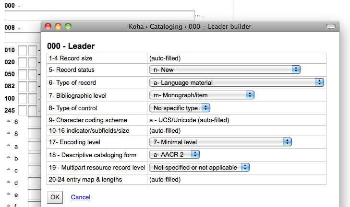Click the move-up arrow beside subfield 8
Viewport: 350px width, 207px height.
(8, 134)
